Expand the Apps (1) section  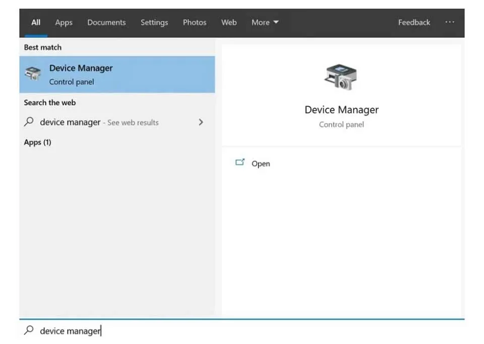(x=38, y=142)
